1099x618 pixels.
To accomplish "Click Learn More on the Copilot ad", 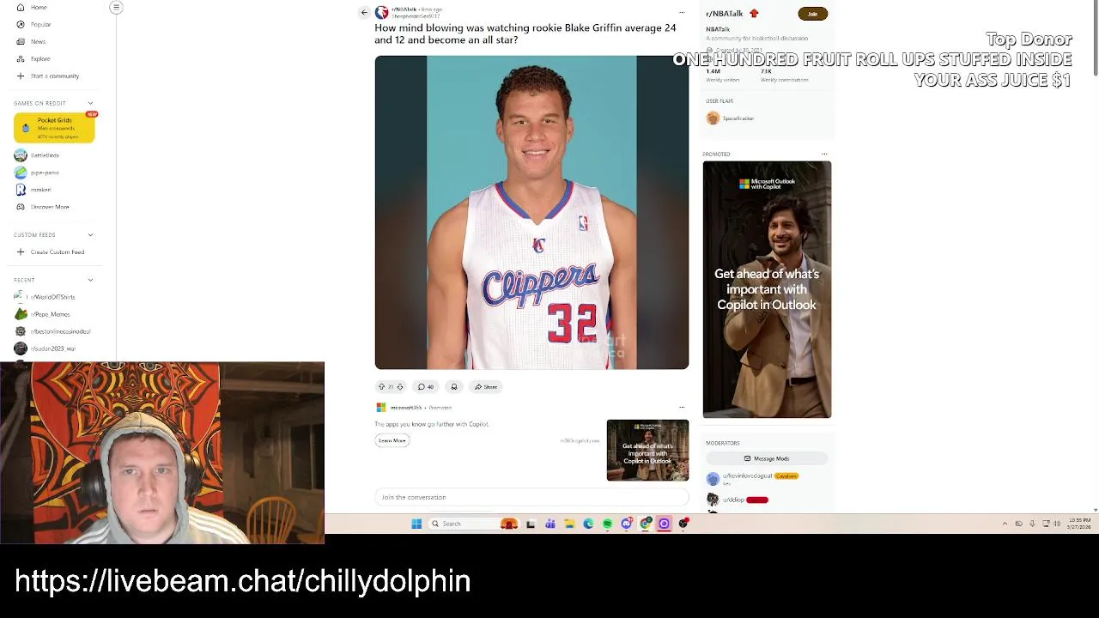I will [x=392, y=440].
